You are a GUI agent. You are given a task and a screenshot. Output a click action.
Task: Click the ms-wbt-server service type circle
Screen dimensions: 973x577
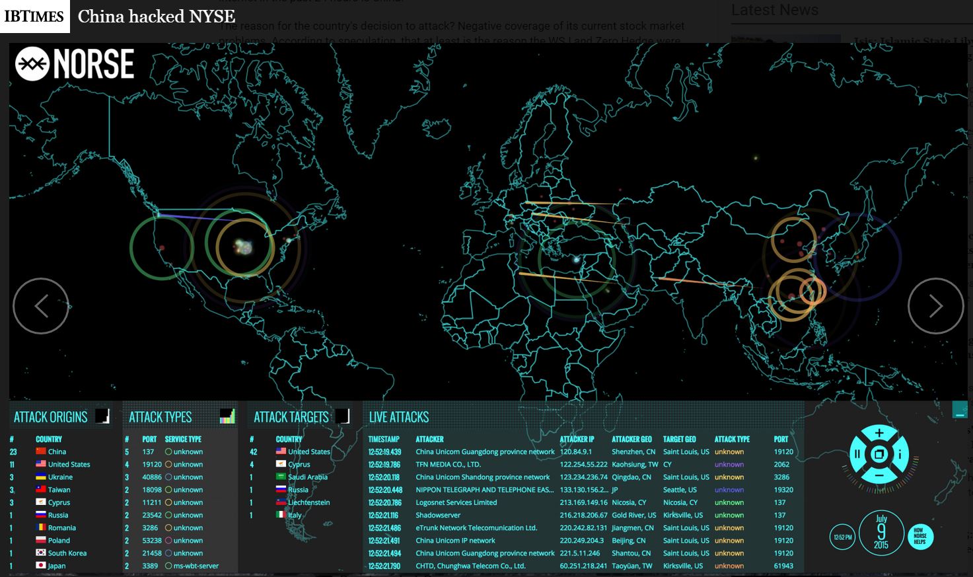pos(168,566)
